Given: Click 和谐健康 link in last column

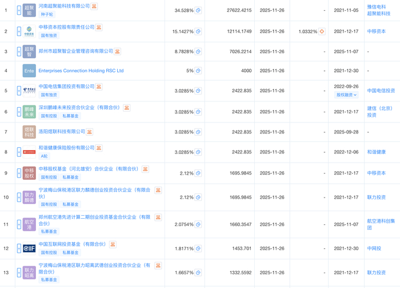Looking at the screenshot, I should point(376,152).
